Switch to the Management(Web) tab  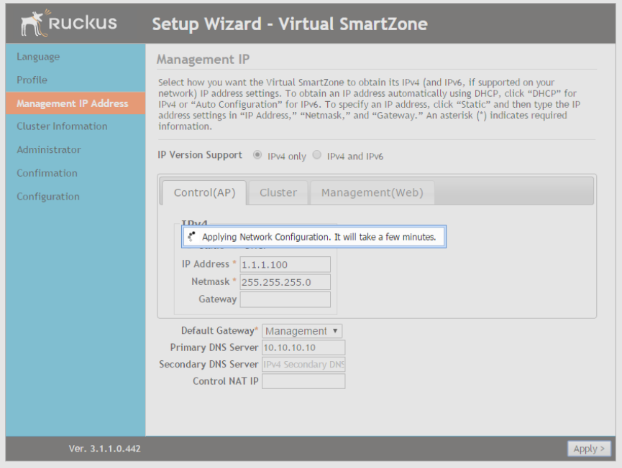372,192
